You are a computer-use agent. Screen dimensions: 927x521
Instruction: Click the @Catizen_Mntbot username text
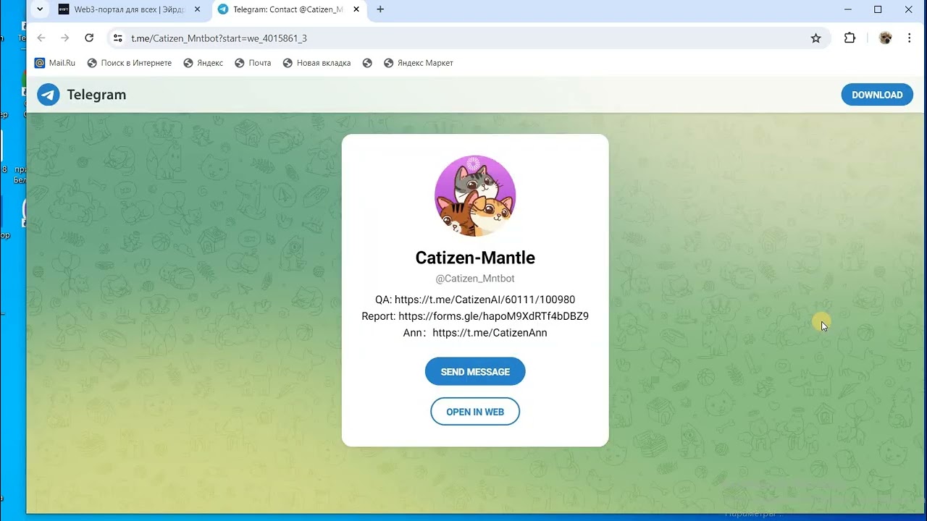(x=475, y=279)
